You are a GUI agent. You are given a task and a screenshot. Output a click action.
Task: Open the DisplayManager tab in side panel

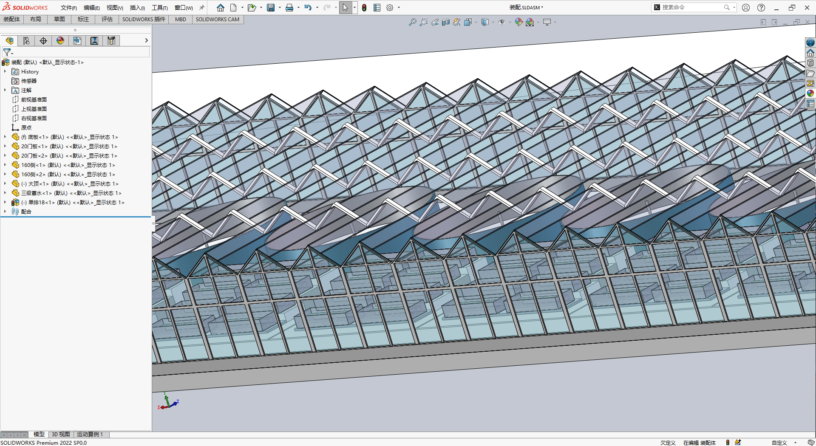point(60,40)
